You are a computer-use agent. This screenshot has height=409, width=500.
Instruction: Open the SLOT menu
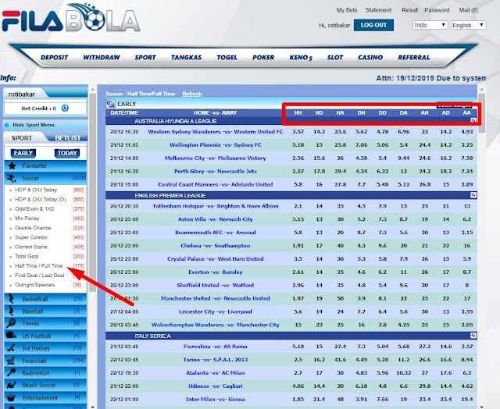tap(335, 58)
